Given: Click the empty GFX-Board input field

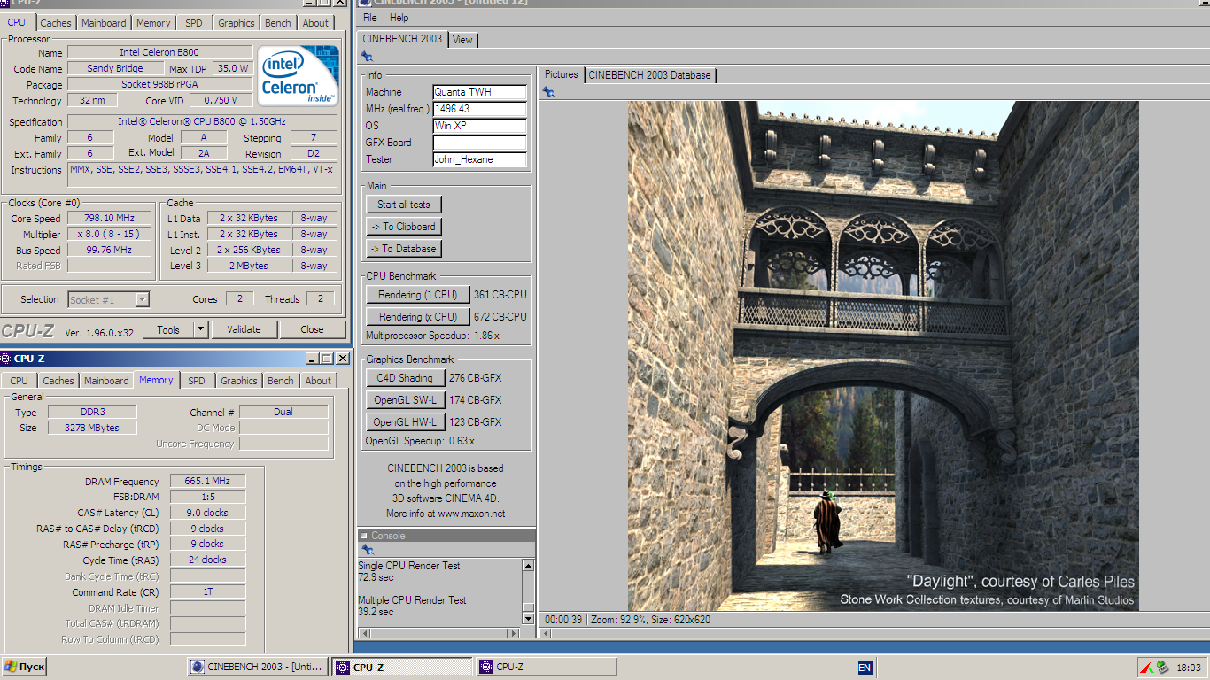Looking at the screenshot, I should point(479,143).
